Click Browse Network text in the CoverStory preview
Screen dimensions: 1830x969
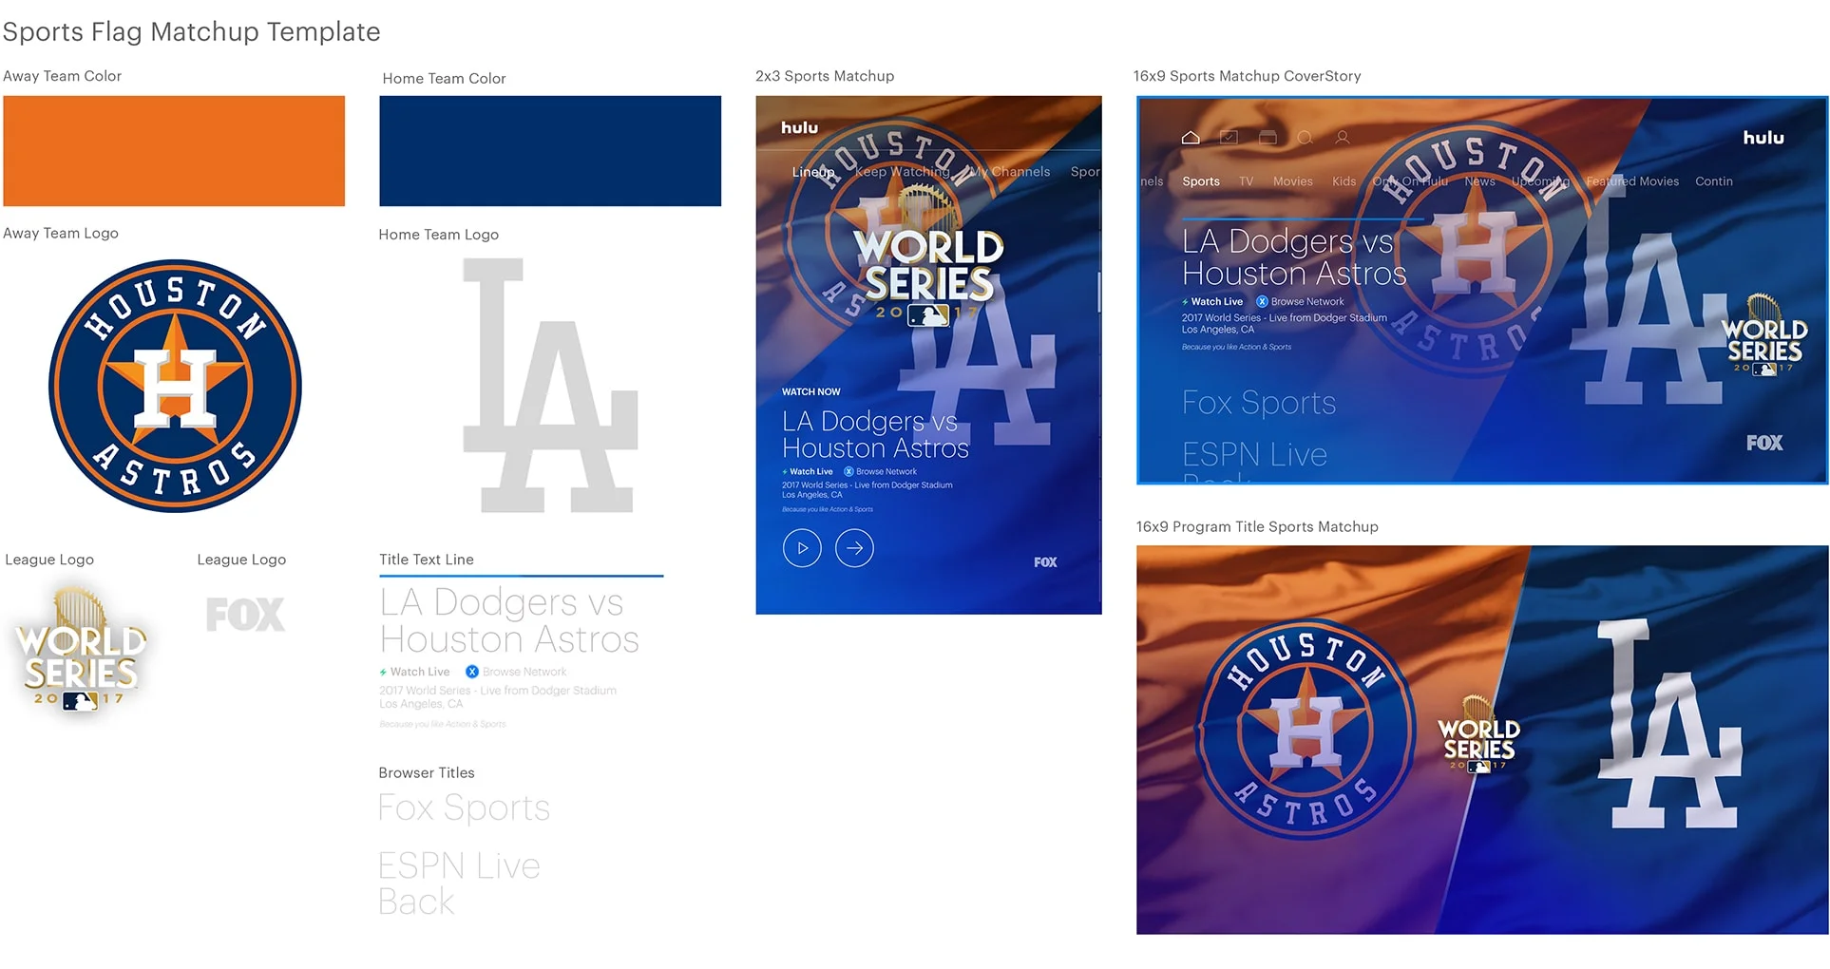click(x=1307, y=301)
